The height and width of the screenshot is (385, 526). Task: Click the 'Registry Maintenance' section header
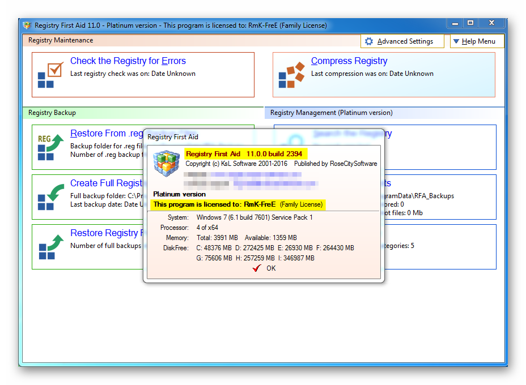click(x=61, y=40)
